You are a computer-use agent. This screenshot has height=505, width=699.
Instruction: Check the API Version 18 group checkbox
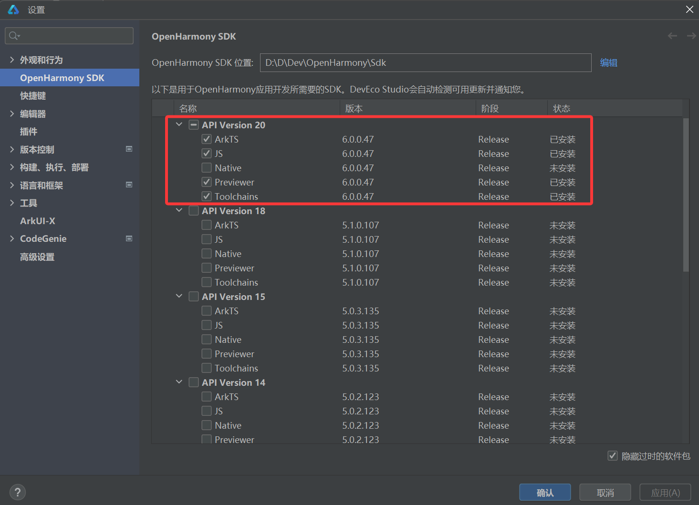pos(194,211)
